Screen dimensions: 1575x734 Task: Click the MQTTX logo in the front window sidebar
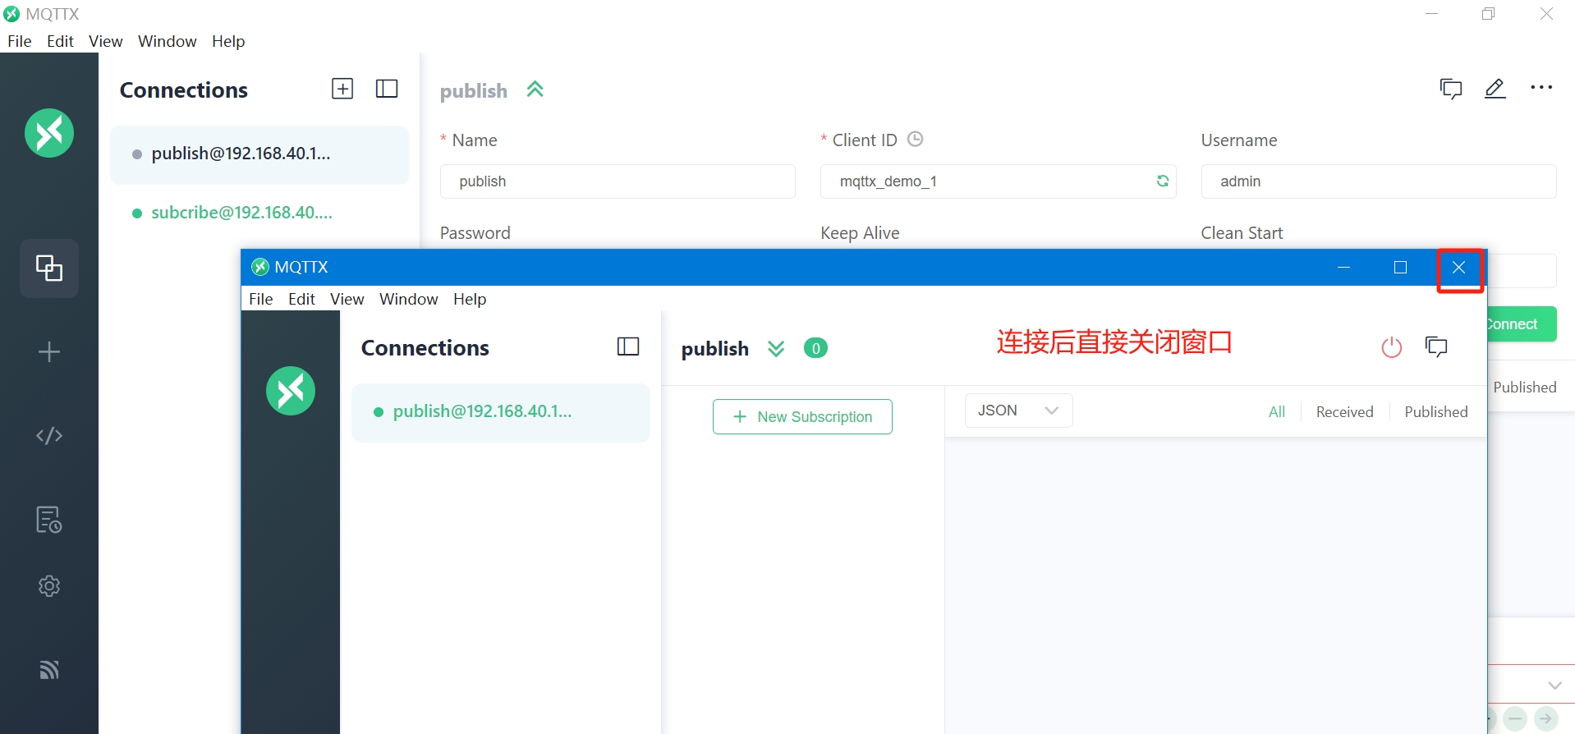(x=291, y=391)
